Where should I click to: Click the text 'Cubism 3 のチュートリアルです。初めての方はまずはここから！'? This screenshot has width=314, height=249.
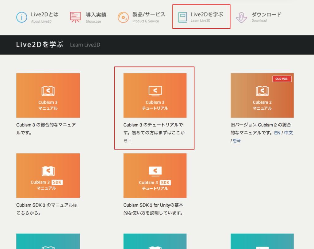154,133
